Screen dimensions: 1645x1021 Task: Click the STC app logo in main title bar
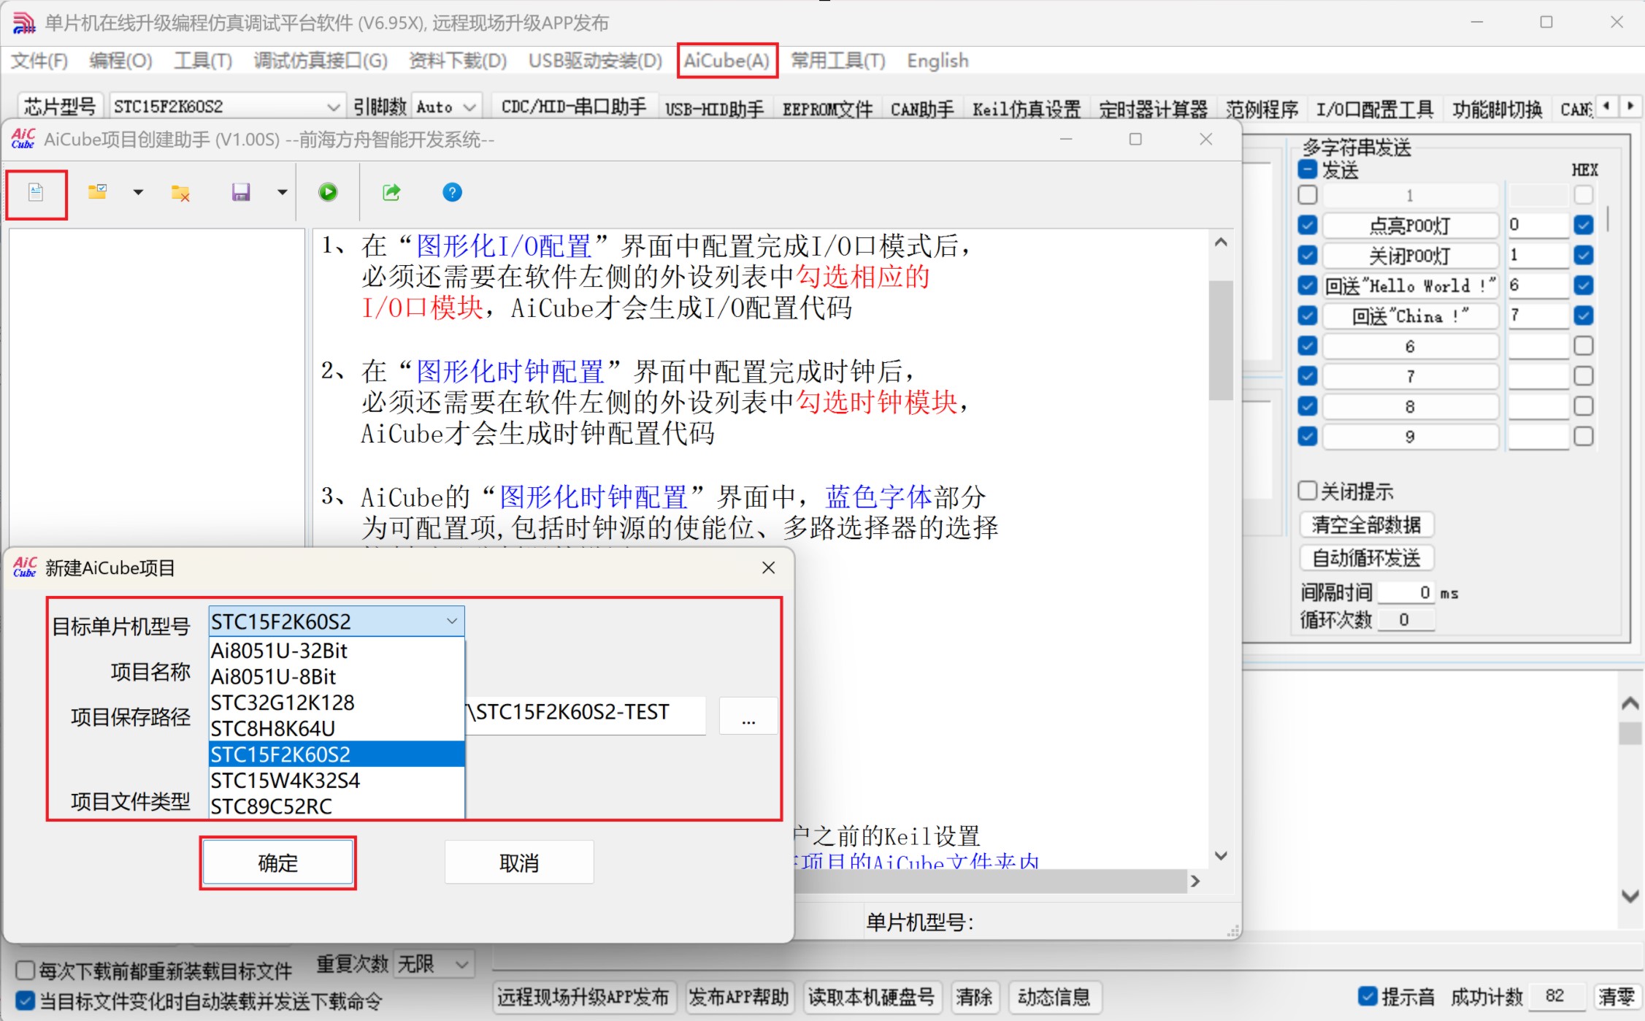(x=24, y=23)
